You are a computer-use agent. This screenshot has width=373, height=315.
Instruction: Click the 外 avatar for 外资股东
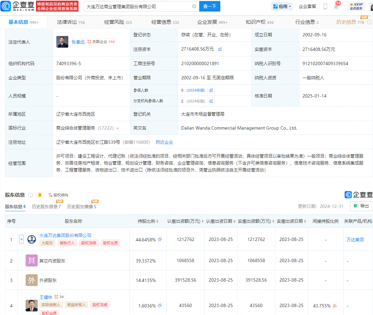coord(32,280)
